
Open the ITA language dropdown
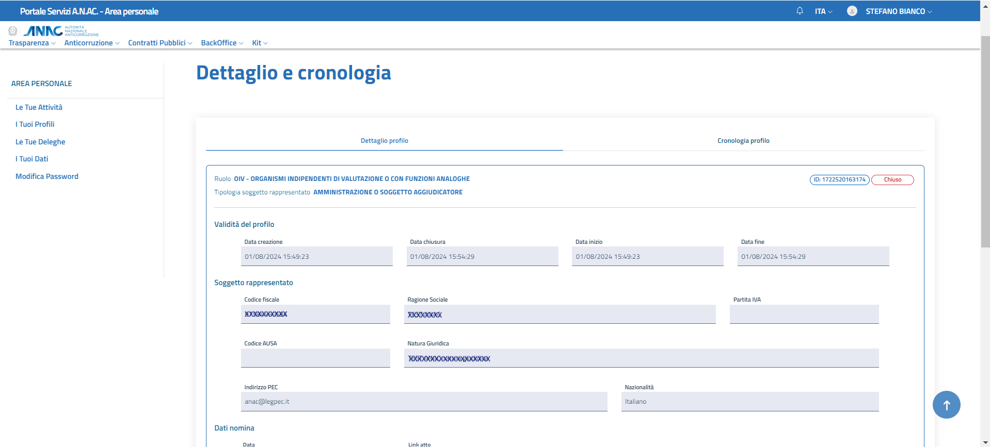[x=823, y=11]
